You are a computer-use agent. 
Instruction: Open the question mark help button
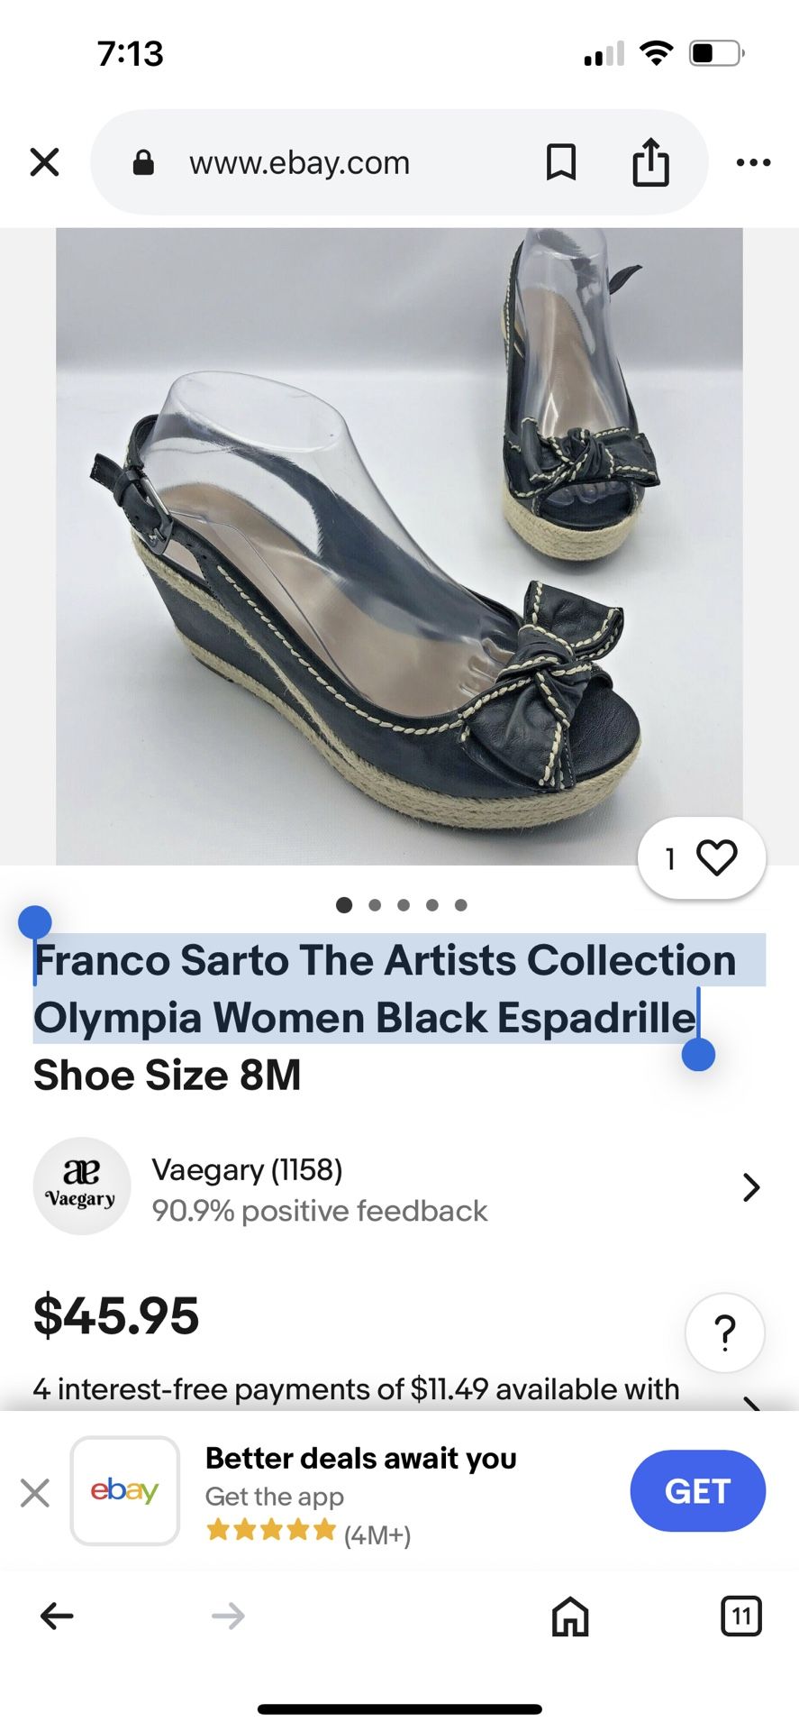pos(725,1333)
